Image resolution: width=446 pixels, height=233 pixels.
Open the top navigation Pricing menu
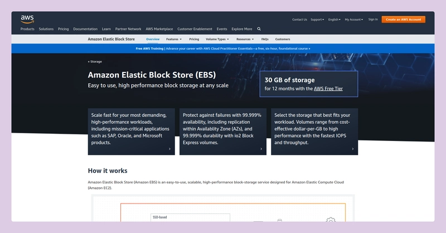coord(63,29)
